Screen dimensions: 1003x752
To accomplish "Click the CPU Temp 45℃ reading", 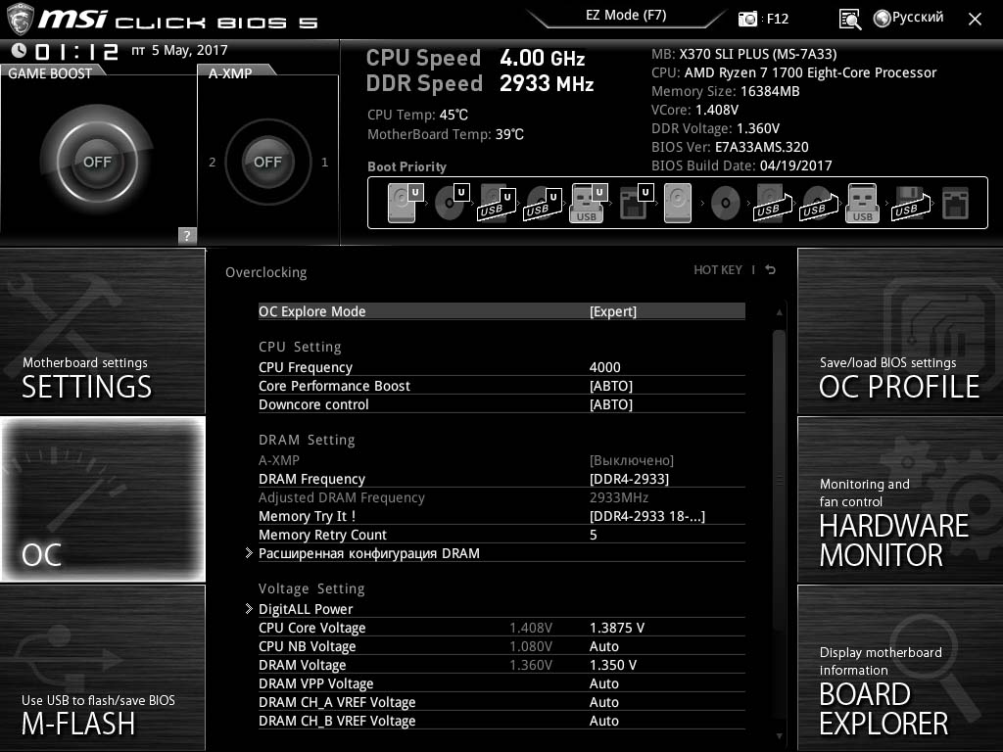I will pos(417,116).
